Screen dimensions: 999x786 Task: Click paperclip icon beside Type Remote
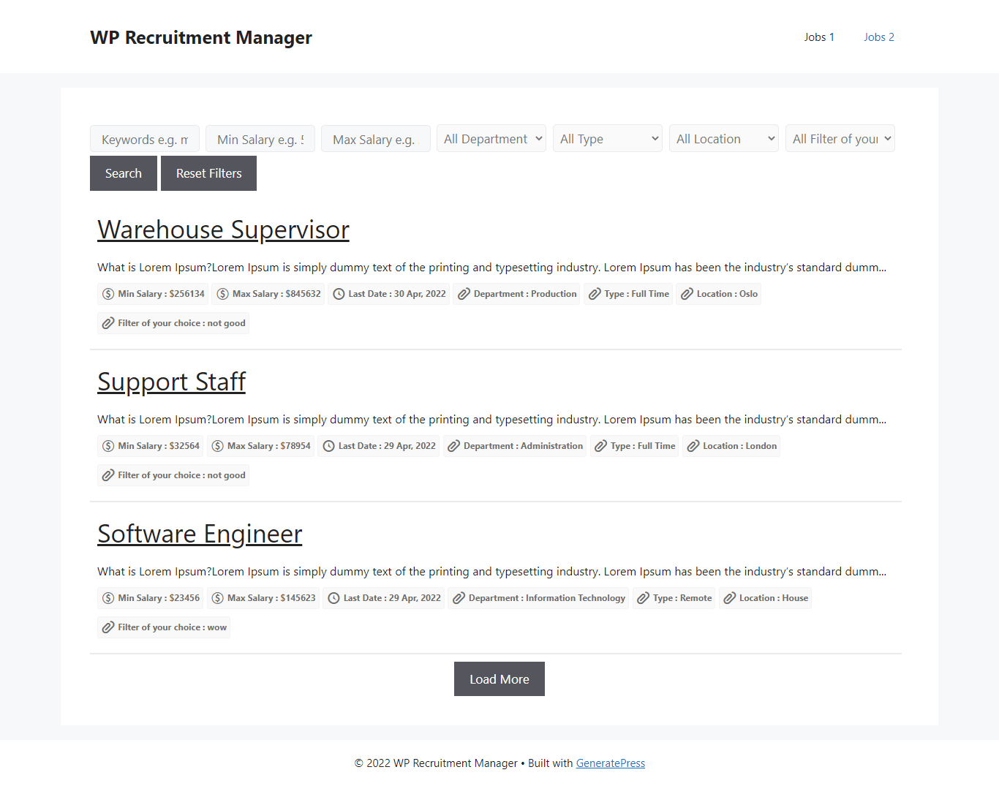point(643,598)
